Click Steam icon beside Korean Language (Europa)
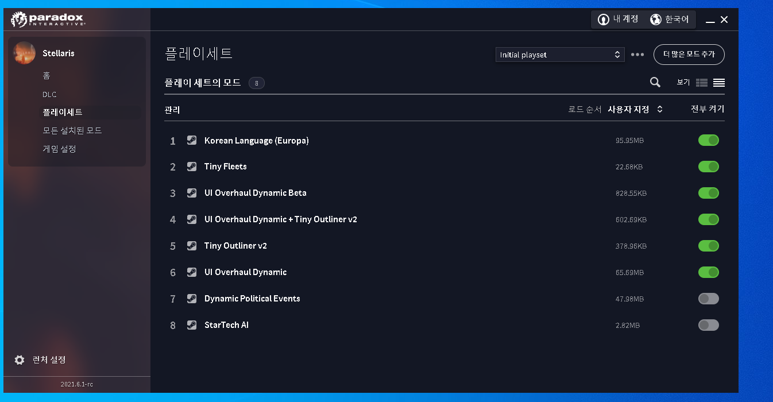 pyautogui.click(x=192, y=140)
